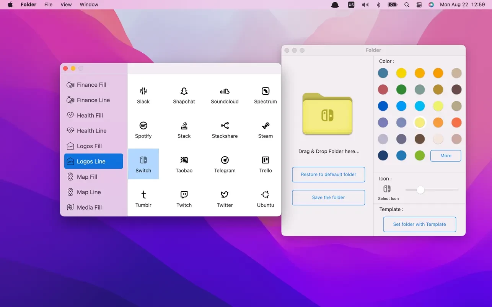Select the Trello icon
This screenshot has width=492, height=307.
pyautogui.click(x=265, y=163)
